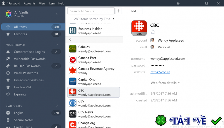Select Favorites in the sidebar
The image size is (224, 128).
click(x=33, y=34)
